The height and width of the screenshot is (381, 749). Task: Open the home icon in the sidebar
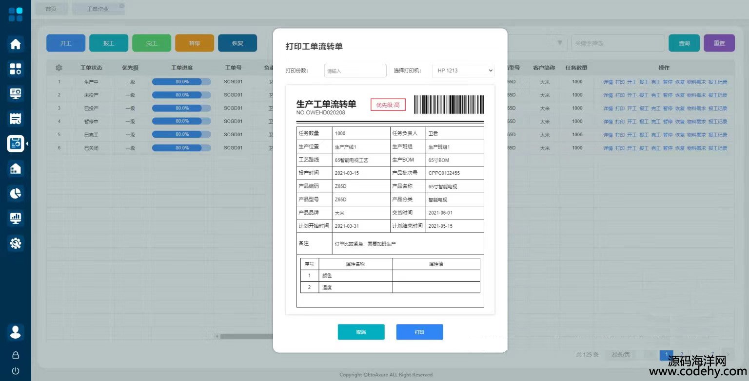pyautogui.click(x=16, y=44)
